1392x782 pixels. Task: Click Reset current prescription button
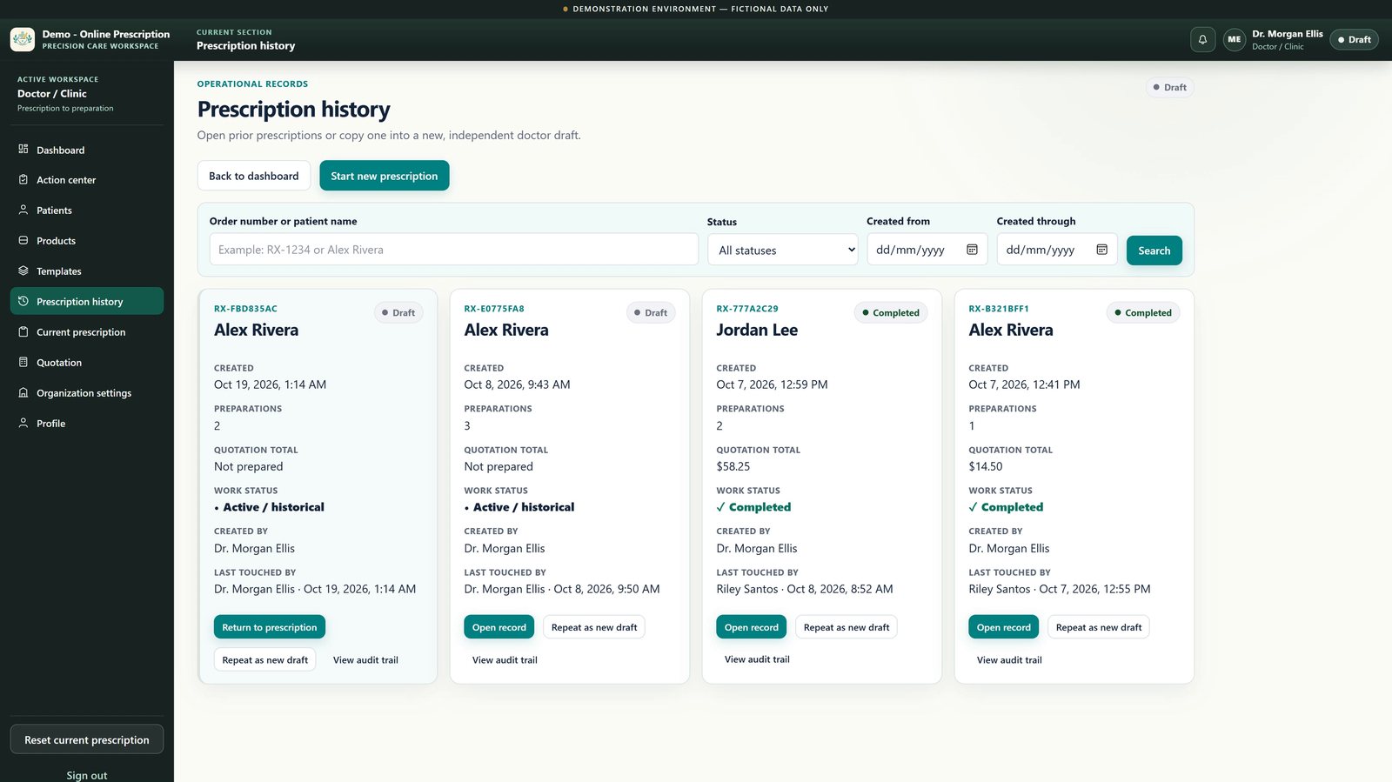(x=87, y=740)
